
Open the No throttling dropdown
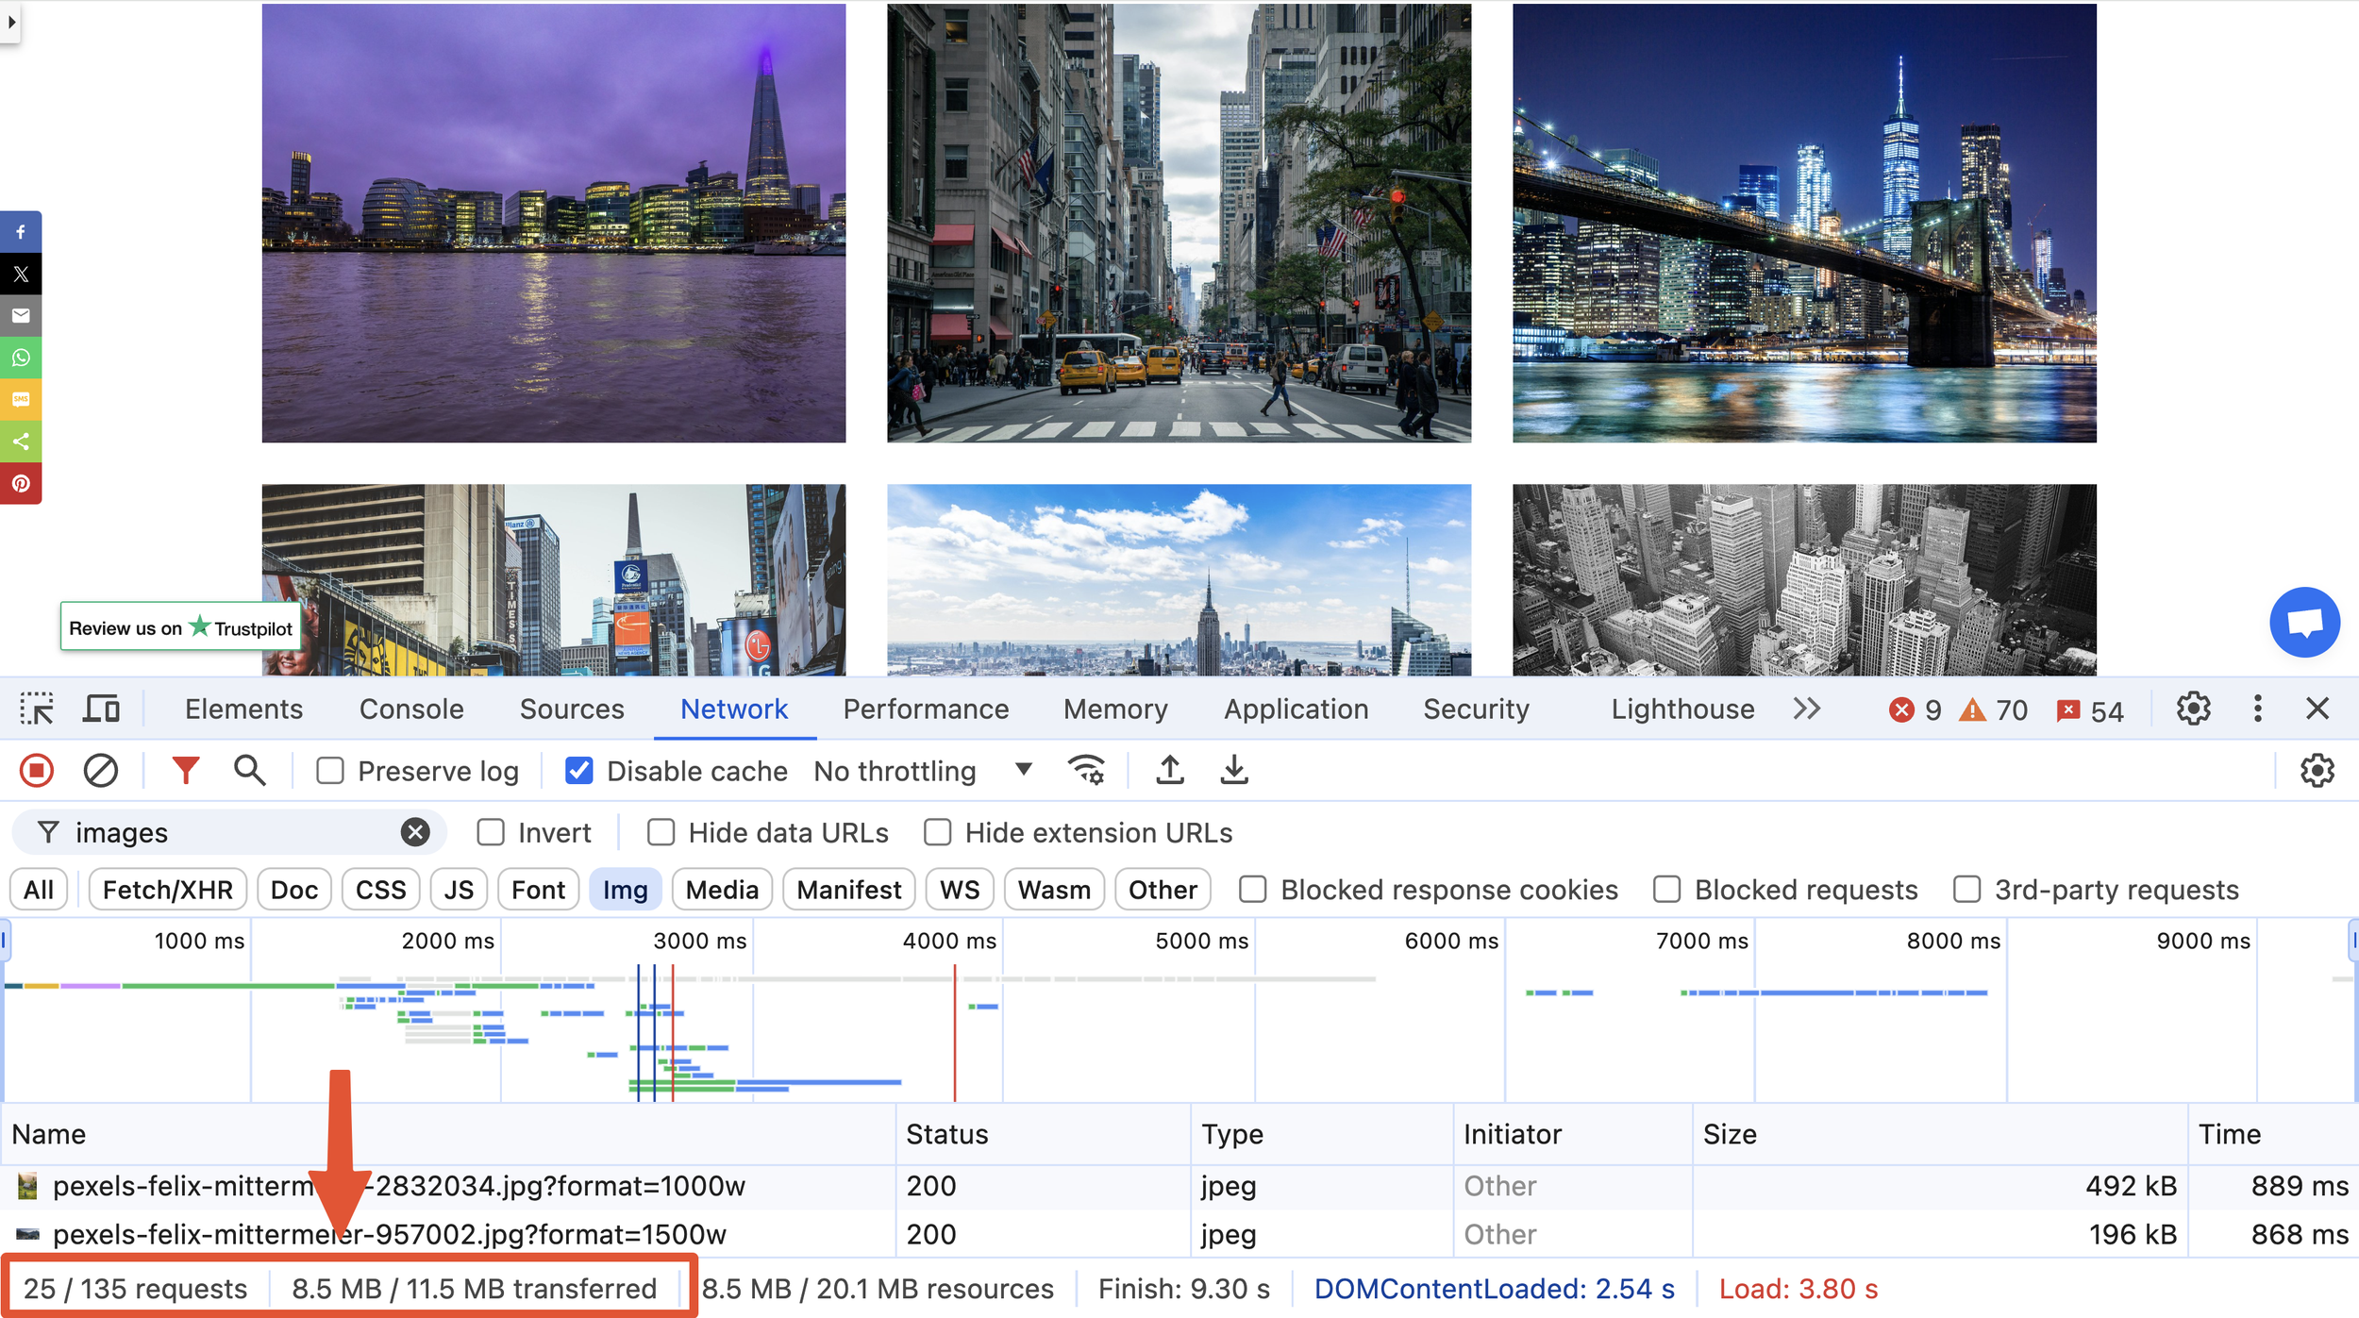pos(923,771)
